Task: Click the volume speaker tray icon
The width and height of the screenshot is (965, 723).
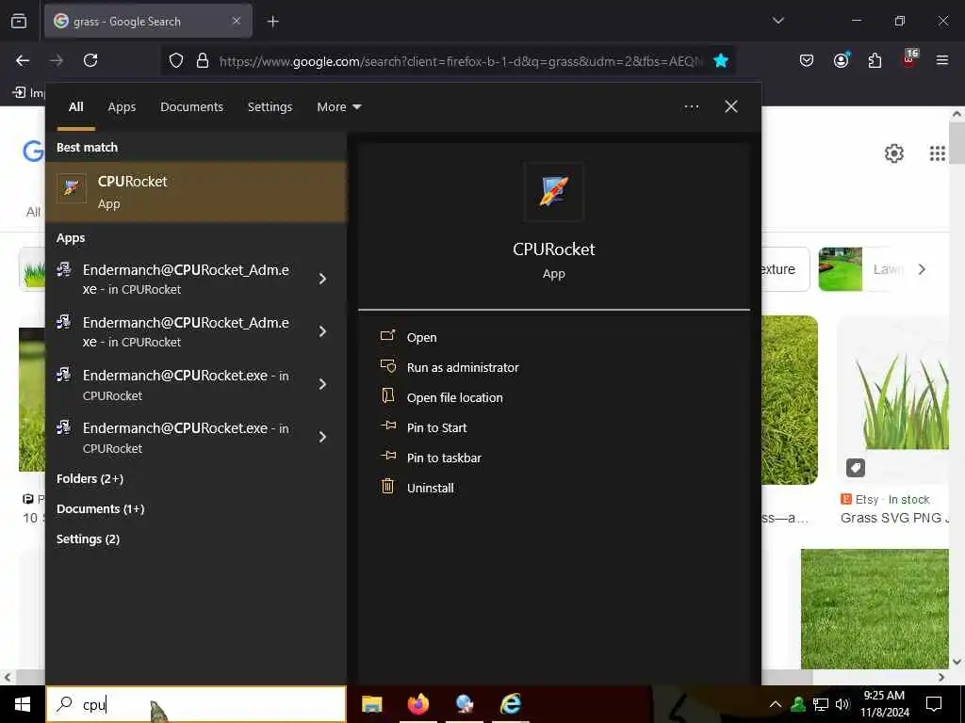Action: click(x=842, y=704)
